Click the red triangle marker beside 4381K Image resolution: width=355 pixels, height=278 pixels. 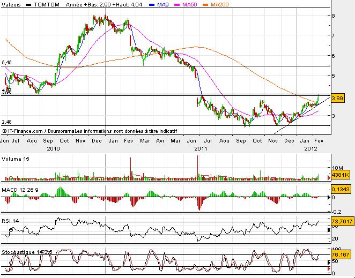click(x=329, y=178)
